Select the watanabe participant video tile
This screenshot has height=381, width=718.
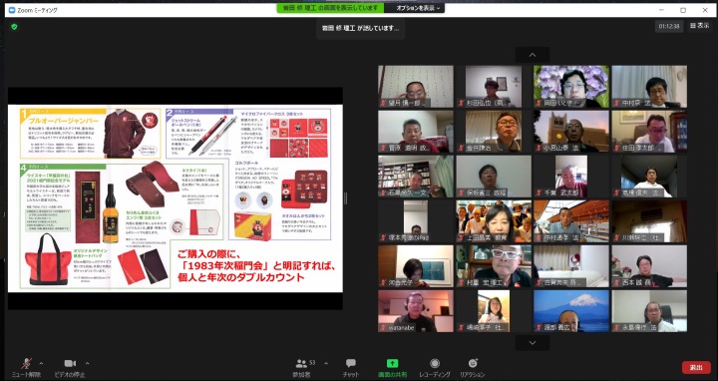pyautogui.click(x=416, y=311)
